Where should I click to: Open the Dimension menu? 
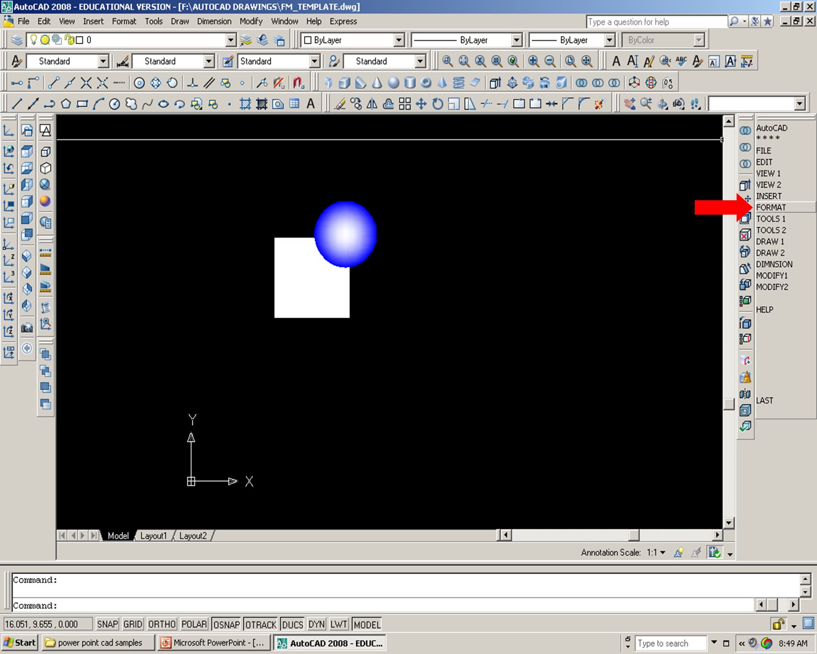[x=214, y=21]
